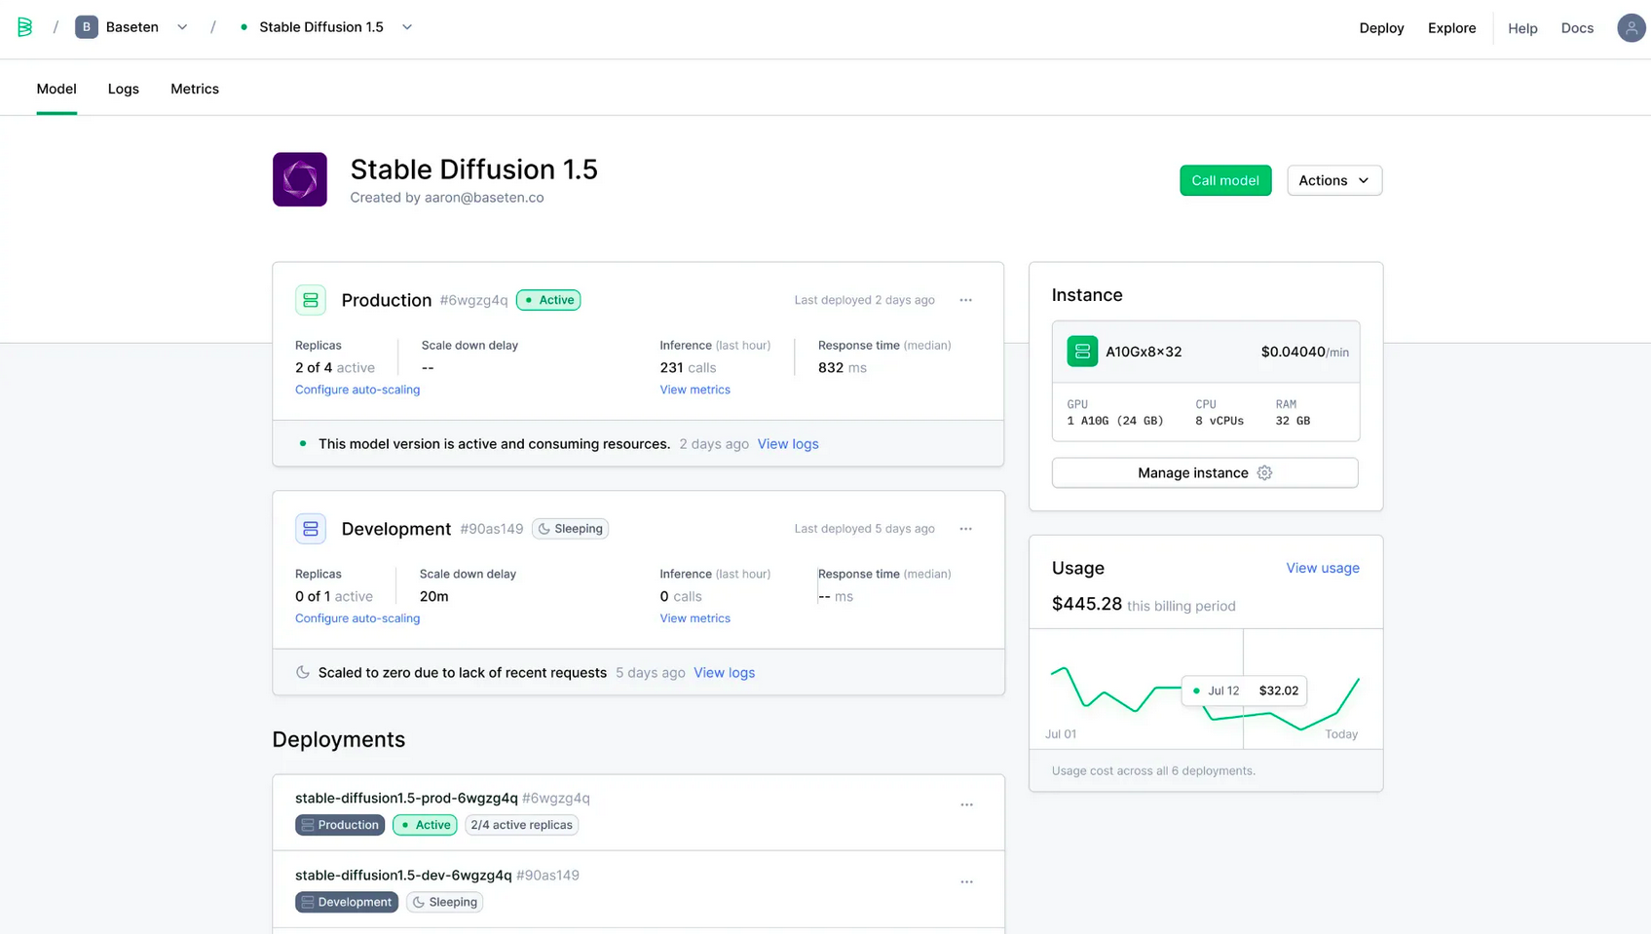This screenshot has height=934, width=1651.
Task: Open options for stable-diffusion1.5-dev deployment row
Action: click(x=966, y=881)
